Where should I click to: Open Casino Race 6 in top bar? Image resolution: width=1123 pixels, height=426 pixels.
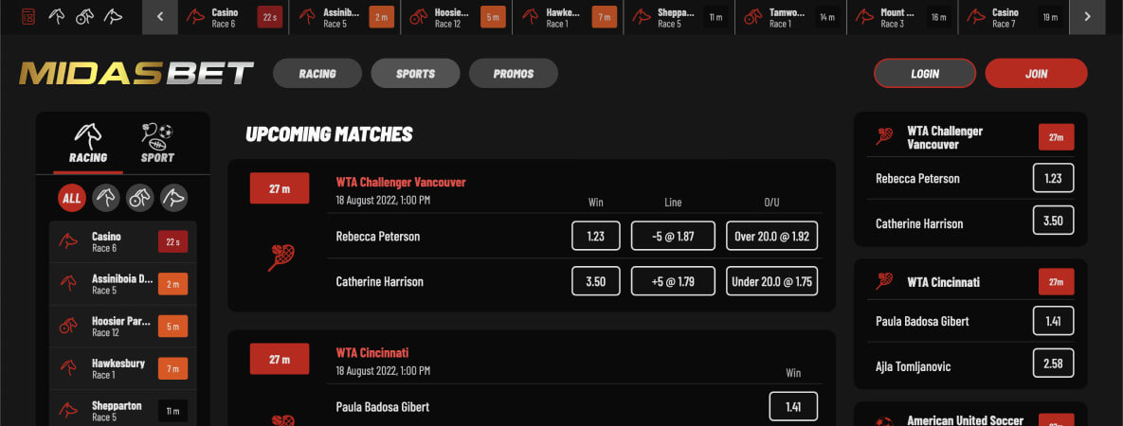233,17
